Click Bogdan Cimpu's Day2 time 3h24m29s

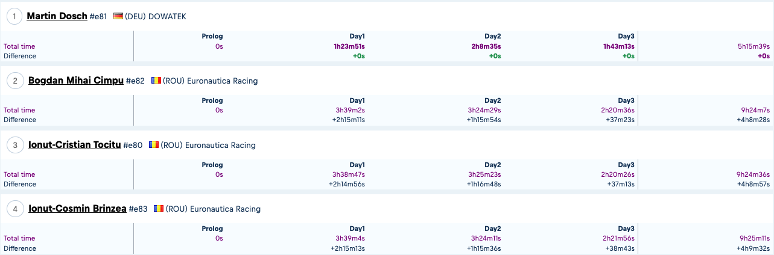click(x=484, y=110)
